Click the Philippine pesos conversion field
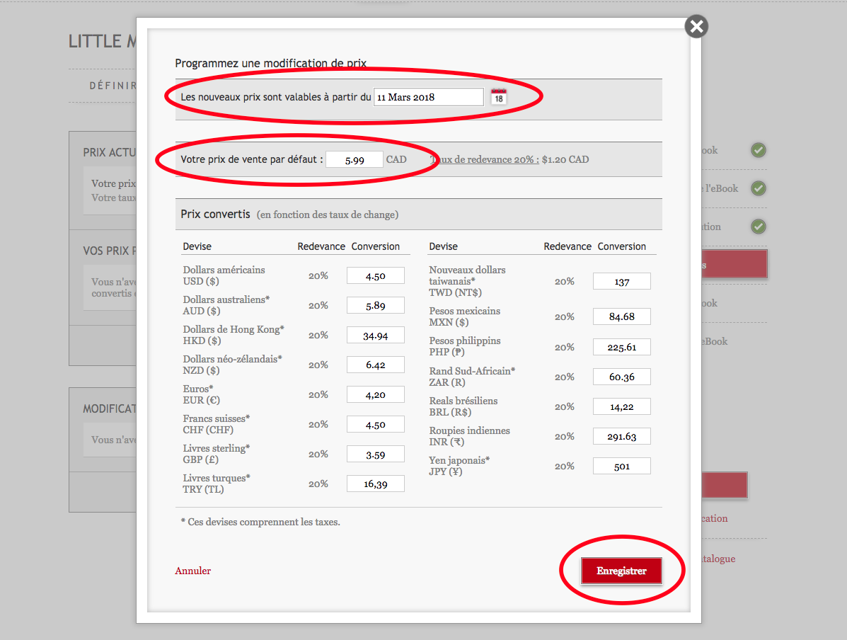The image size is (847, 640). [x=621, y=348]
